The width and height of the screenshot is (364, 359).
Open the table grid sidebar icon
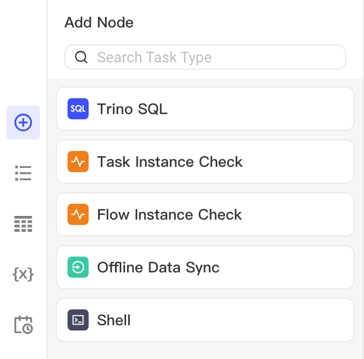(23, 224)
